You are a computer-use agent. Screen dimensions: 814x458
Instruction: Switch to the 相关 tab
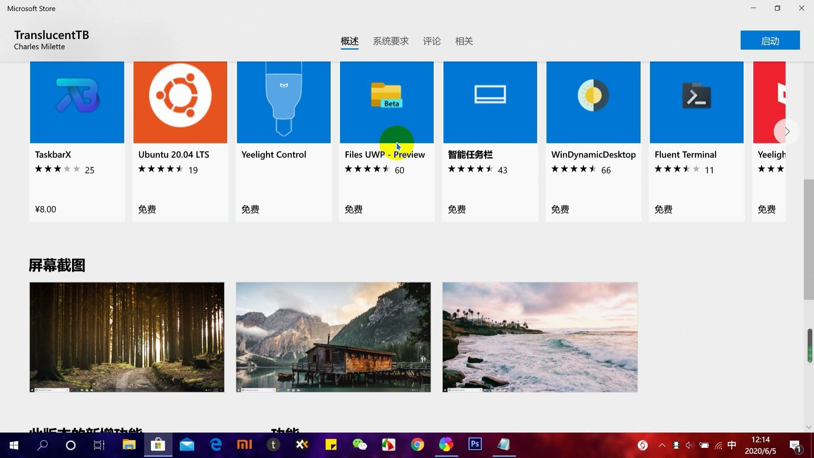pyautogui.click(x=464, y=41)
